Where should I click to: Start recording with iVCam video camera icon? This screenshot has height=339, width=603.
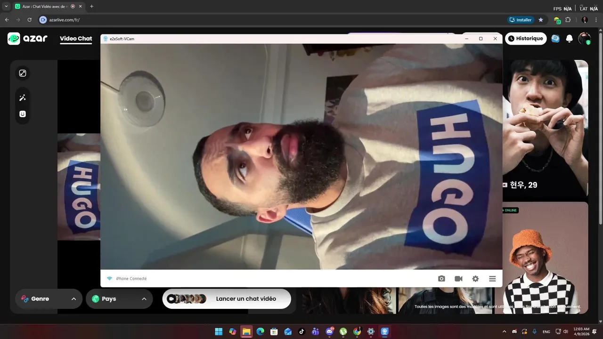(x=458, y=279)
